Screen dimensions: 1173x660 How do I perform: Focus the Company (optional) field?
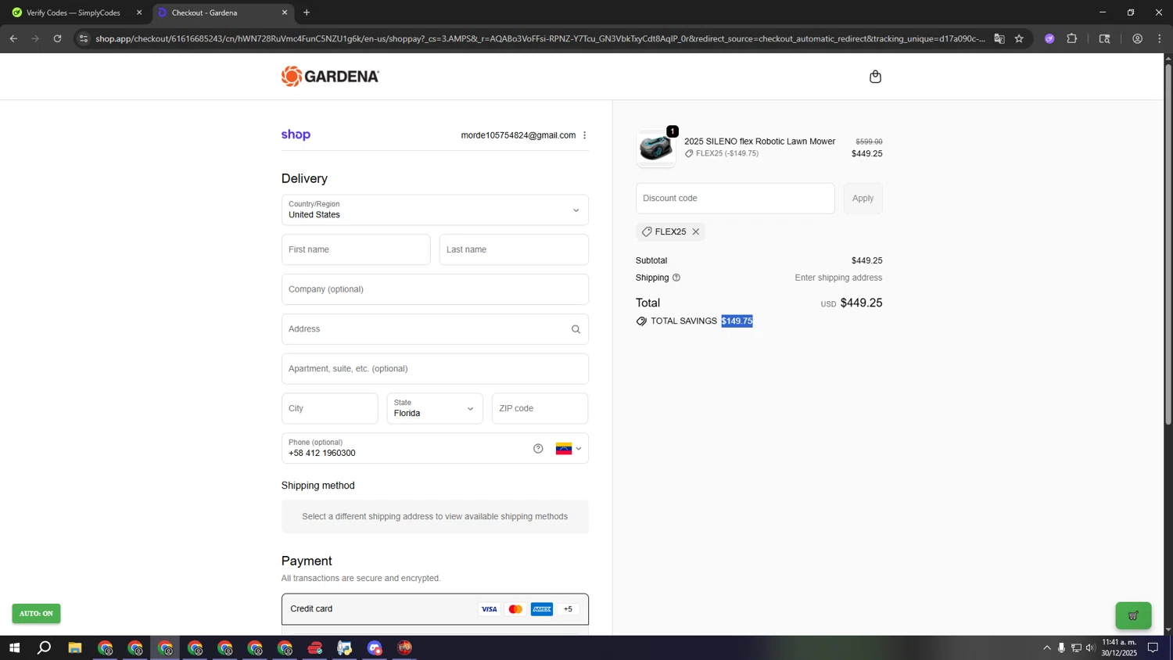(x=435, y=289)
